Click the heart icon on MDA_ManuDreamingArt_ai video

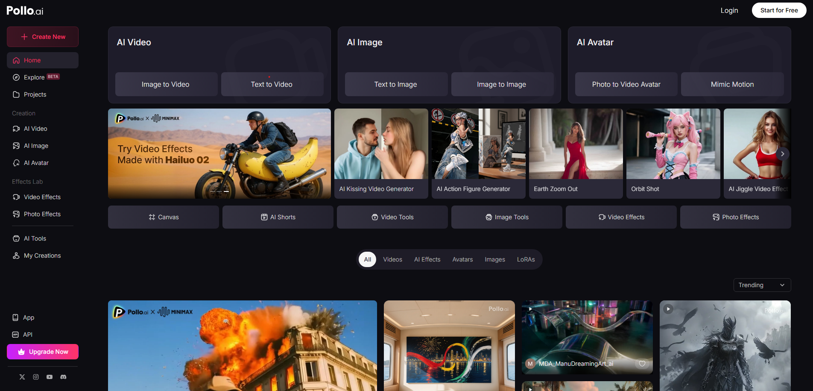(642, 364)
